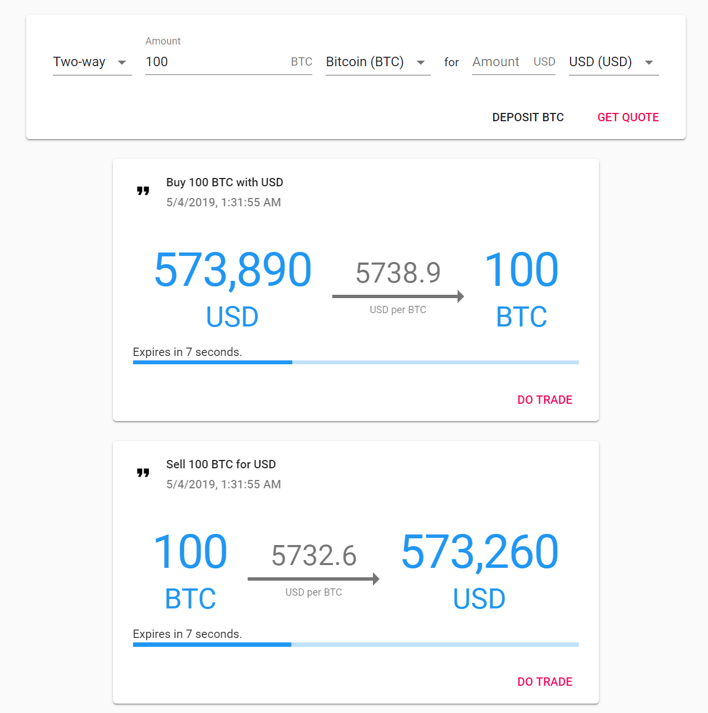Viewport: 708px width, 713px height.
Task: Click the Buy quote expiry progress bar
Action: 356,362
